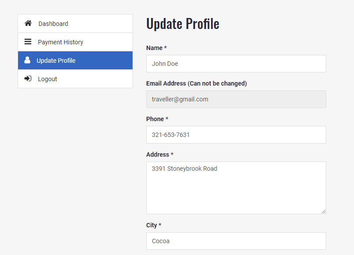The image size is (354, 255).
Task: Click the "Phone *" field label
Action: [x=157, y=119]
